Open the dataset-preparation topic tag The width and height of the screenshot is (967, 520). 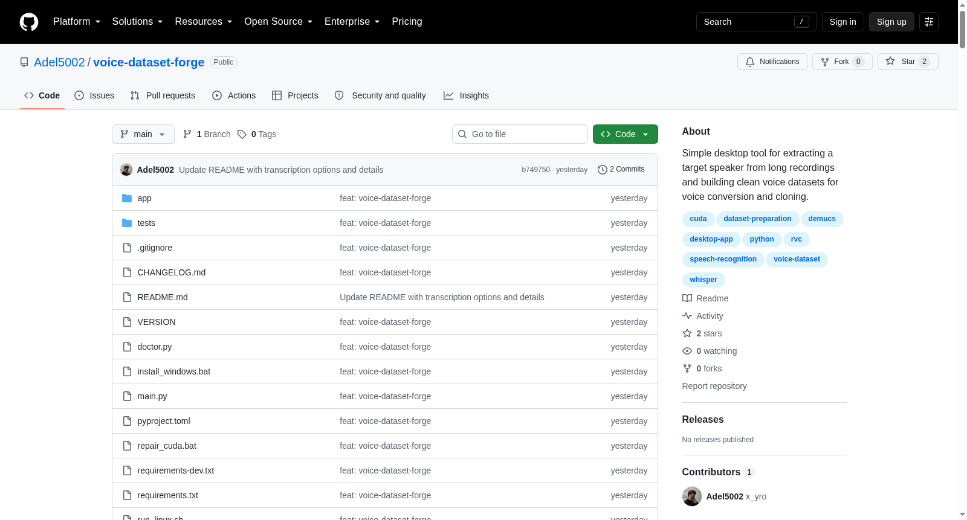click(x=757, y=219)
